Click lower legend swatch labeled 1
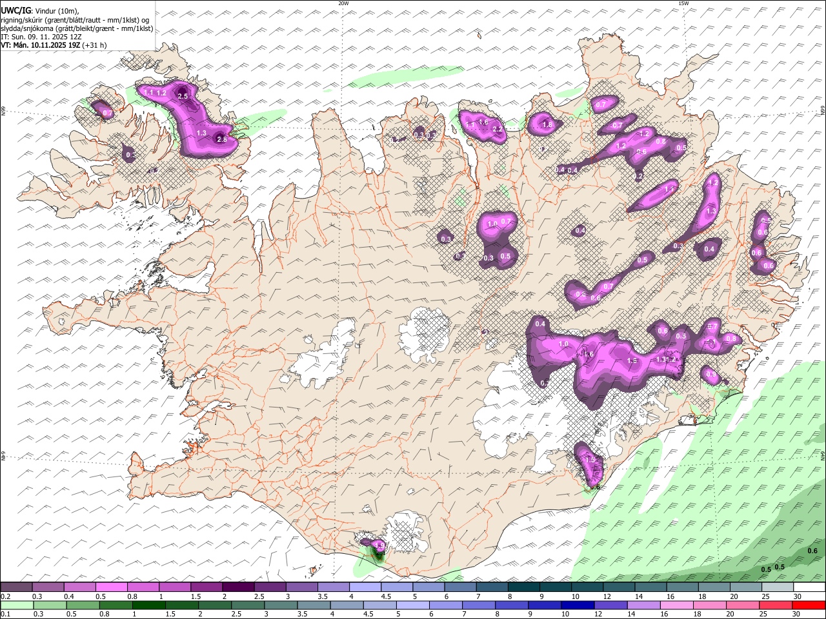The height and width of the screenshot is (619, 826). [x=149, y=605]
